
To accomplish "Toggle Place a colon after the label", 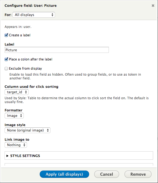I will 6,59.
